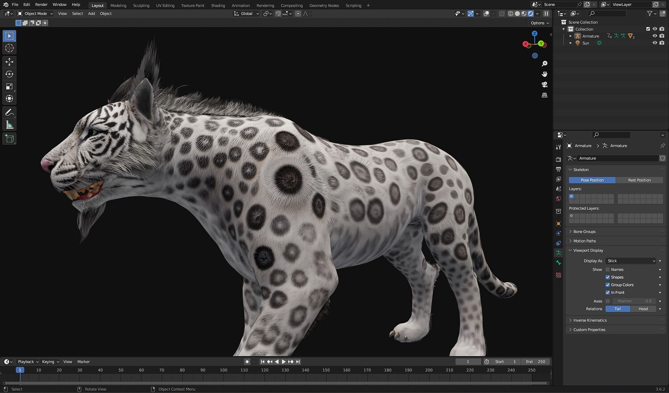Open the File menu

(15, 4)
